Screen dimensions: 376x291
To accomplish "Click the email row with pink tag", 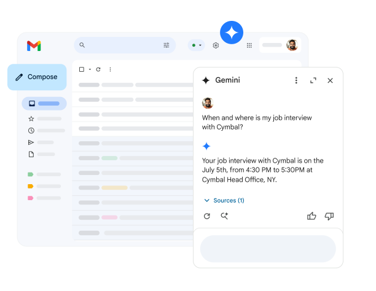I will tap(133, 218).
